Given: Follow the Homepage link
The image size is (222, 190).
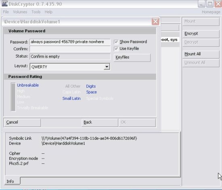Looking at the screenshot, I should pos(211,12).
